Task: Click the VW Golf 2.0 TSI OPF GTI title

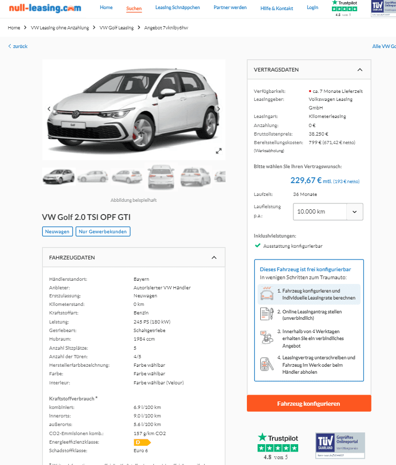Action: click(x=86, y=217)
